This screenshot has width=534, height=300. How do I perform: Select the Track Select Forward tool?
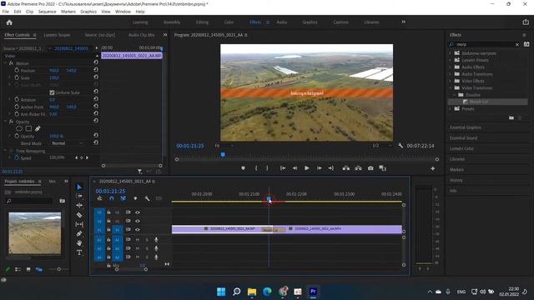(79, 197)
